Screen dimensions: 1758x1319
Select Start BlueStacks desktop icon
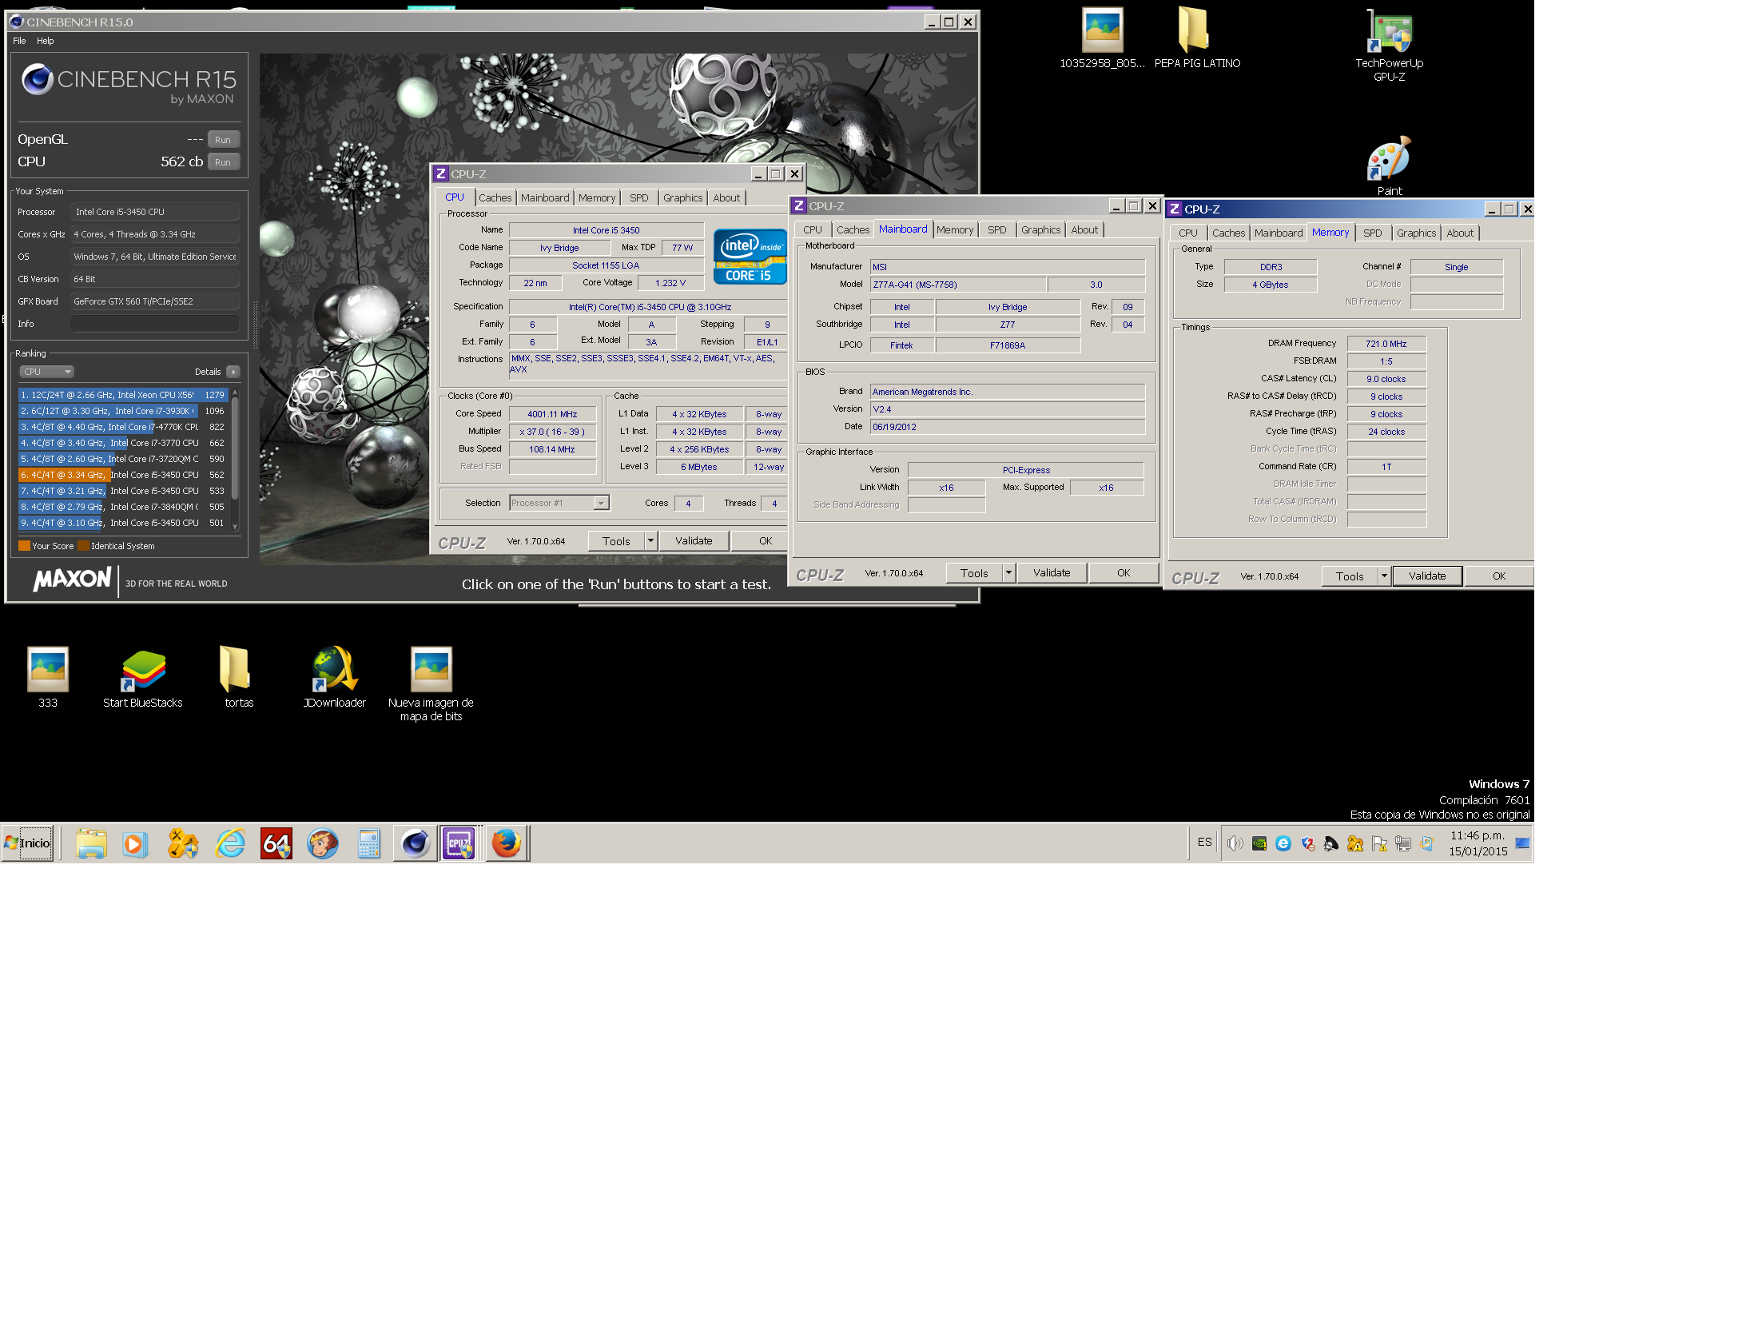(x=143, y=678)
